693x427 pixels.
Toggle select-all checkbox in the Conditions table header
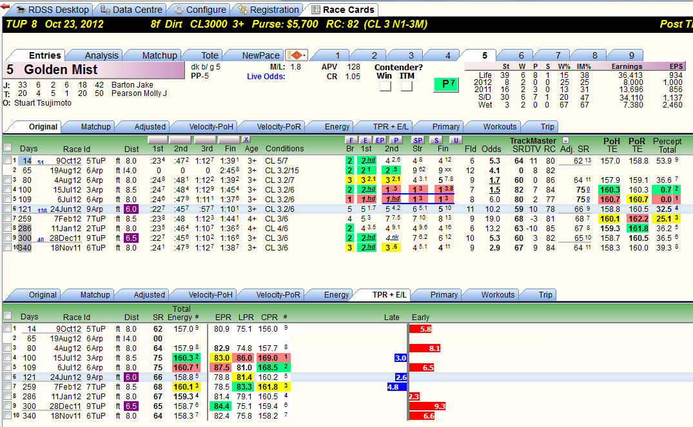pos(8,147)
